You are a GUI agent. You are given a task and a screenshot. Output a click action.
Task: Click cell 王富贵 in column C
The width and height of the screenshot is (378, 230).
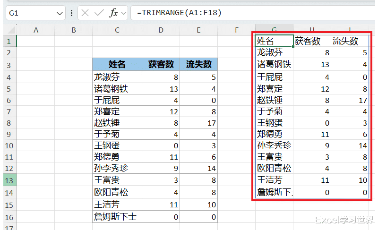(x=117, y=180)
